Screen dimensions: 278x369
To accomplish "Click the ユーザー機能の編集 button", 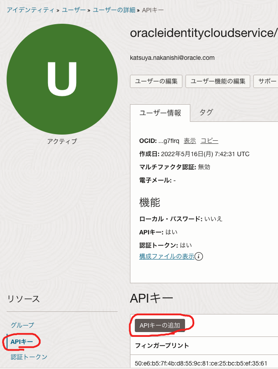I will [218, 81].
